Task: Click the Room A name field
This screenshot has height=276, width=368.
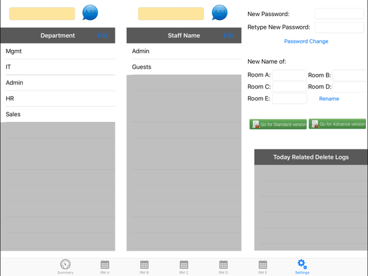Action: click(x=289, y=75)
